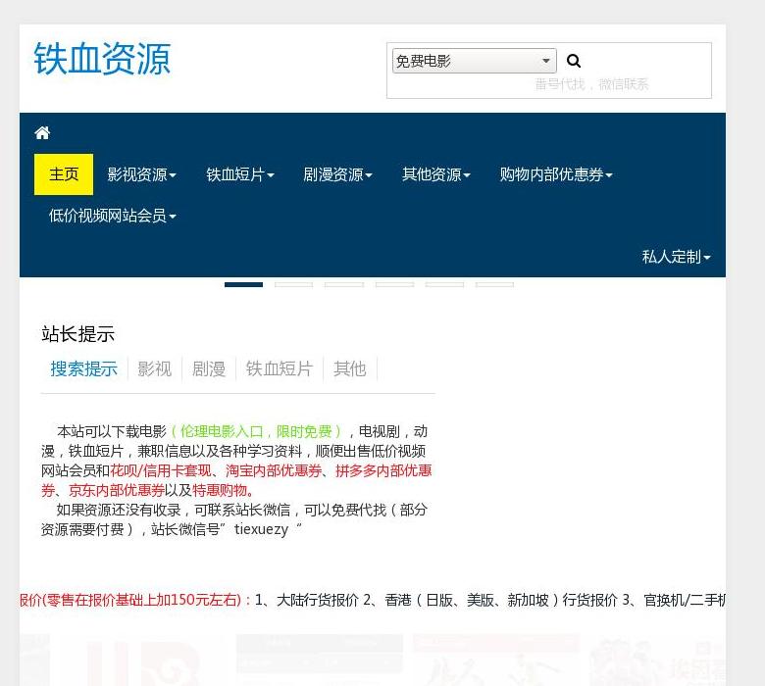Open the 淘宝内部优惠券 link
The width and height of the screenshot is (765, 686).
(x=274, y=470)
